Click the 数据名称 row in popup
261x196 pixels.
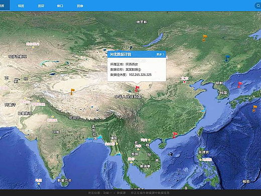(125, 69)
